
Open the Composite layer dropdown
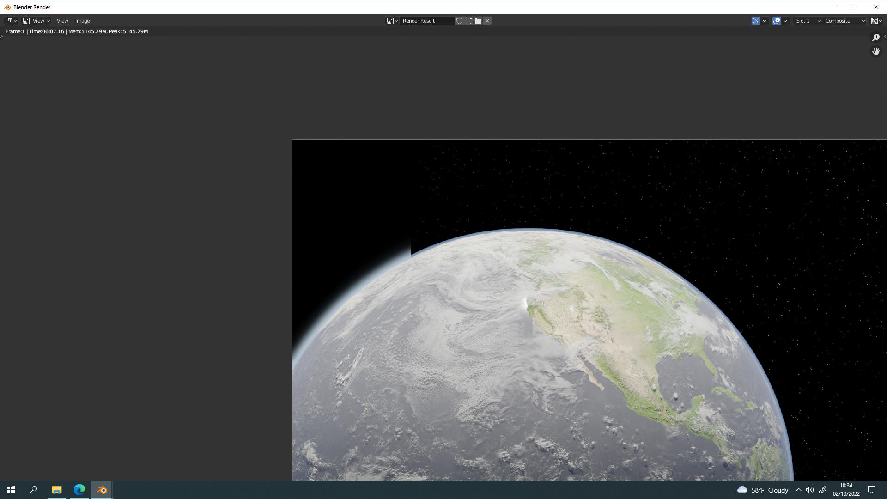coord(845,21)
